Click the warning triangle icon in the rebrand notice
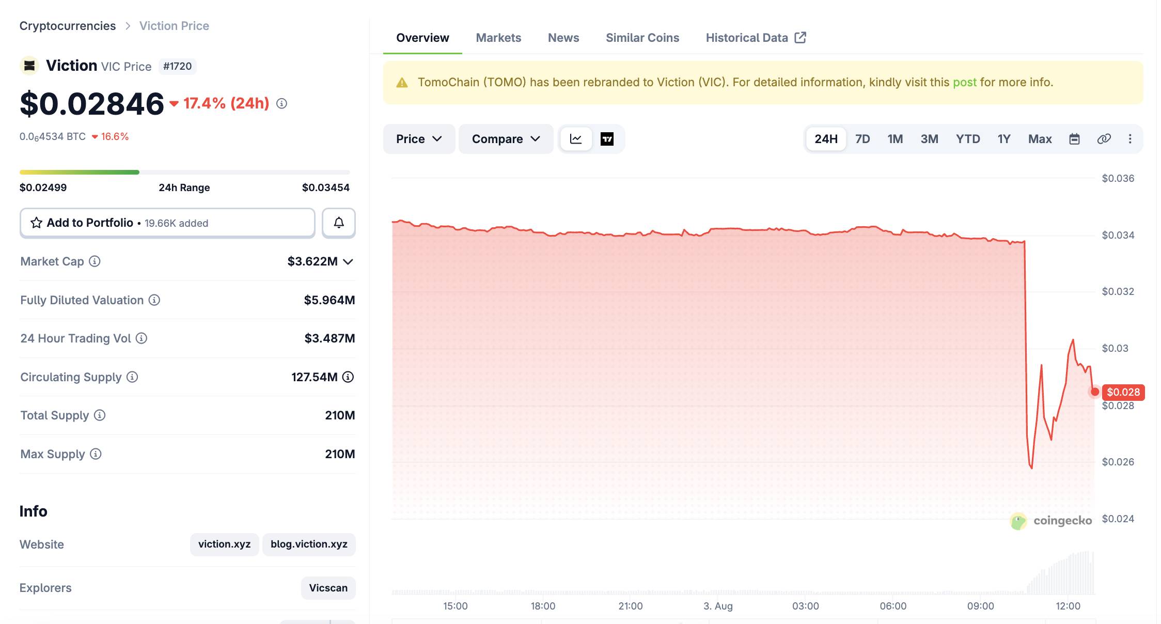 click(x=402, y=83)
